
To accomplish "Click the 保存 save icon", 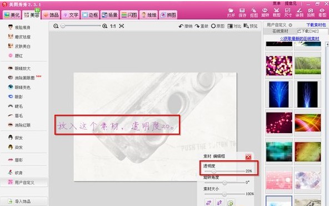I will [x=242, y=13].
